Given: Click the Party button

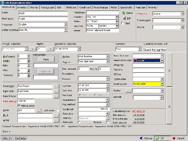Looking at the screenshot, I should point(46,59).
